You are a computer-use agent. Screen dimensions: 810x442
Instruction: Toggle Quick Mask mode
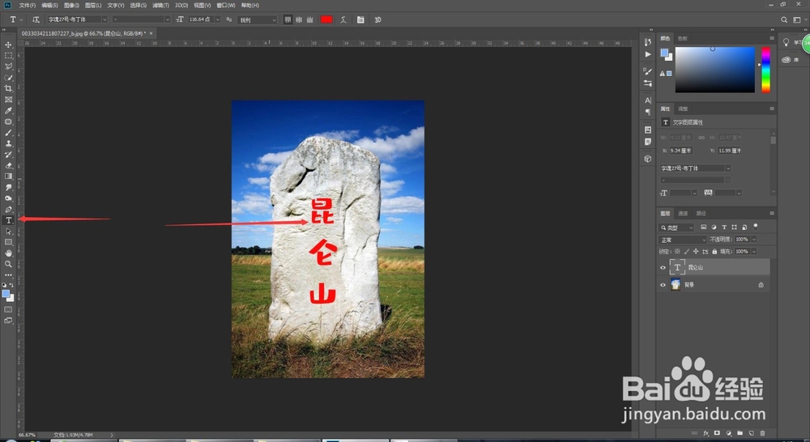[x=8, y=309]
